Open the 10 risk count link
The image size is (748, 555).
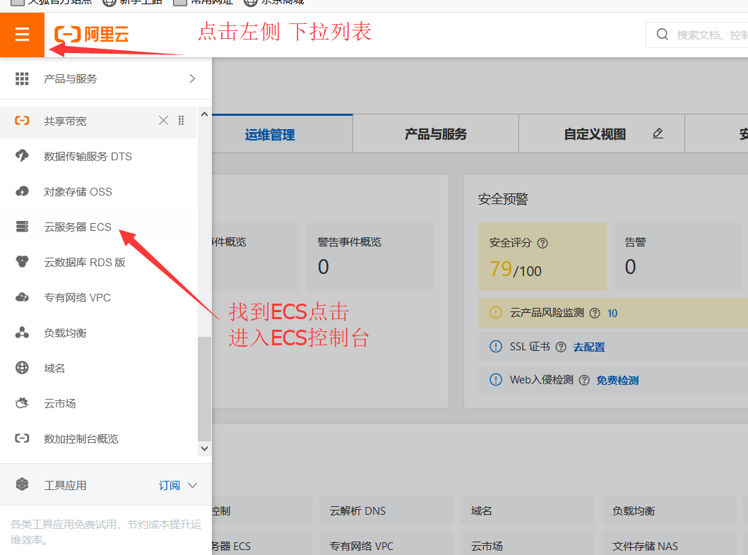pyautogui.click(x=612, y=314)
